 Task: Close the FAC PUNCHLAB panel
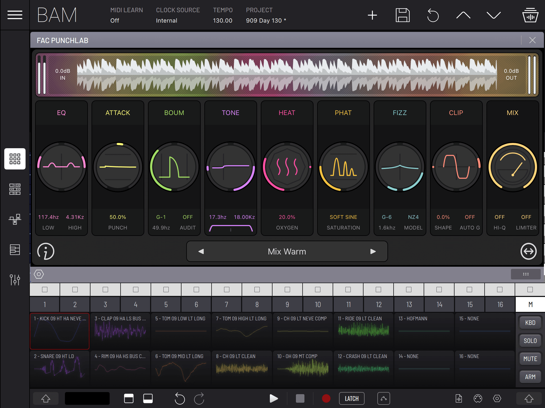pyautogui.click(x=532, y=40)
